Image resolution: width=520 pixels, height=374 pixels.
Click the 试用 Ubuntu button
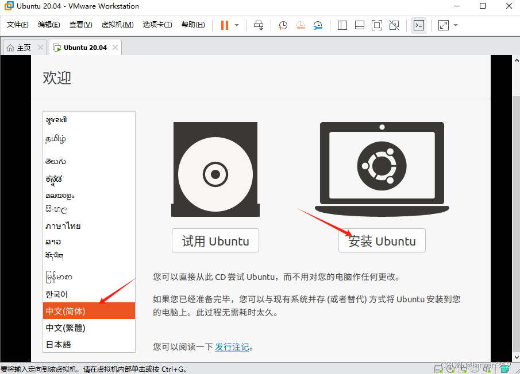coord(215,240)
